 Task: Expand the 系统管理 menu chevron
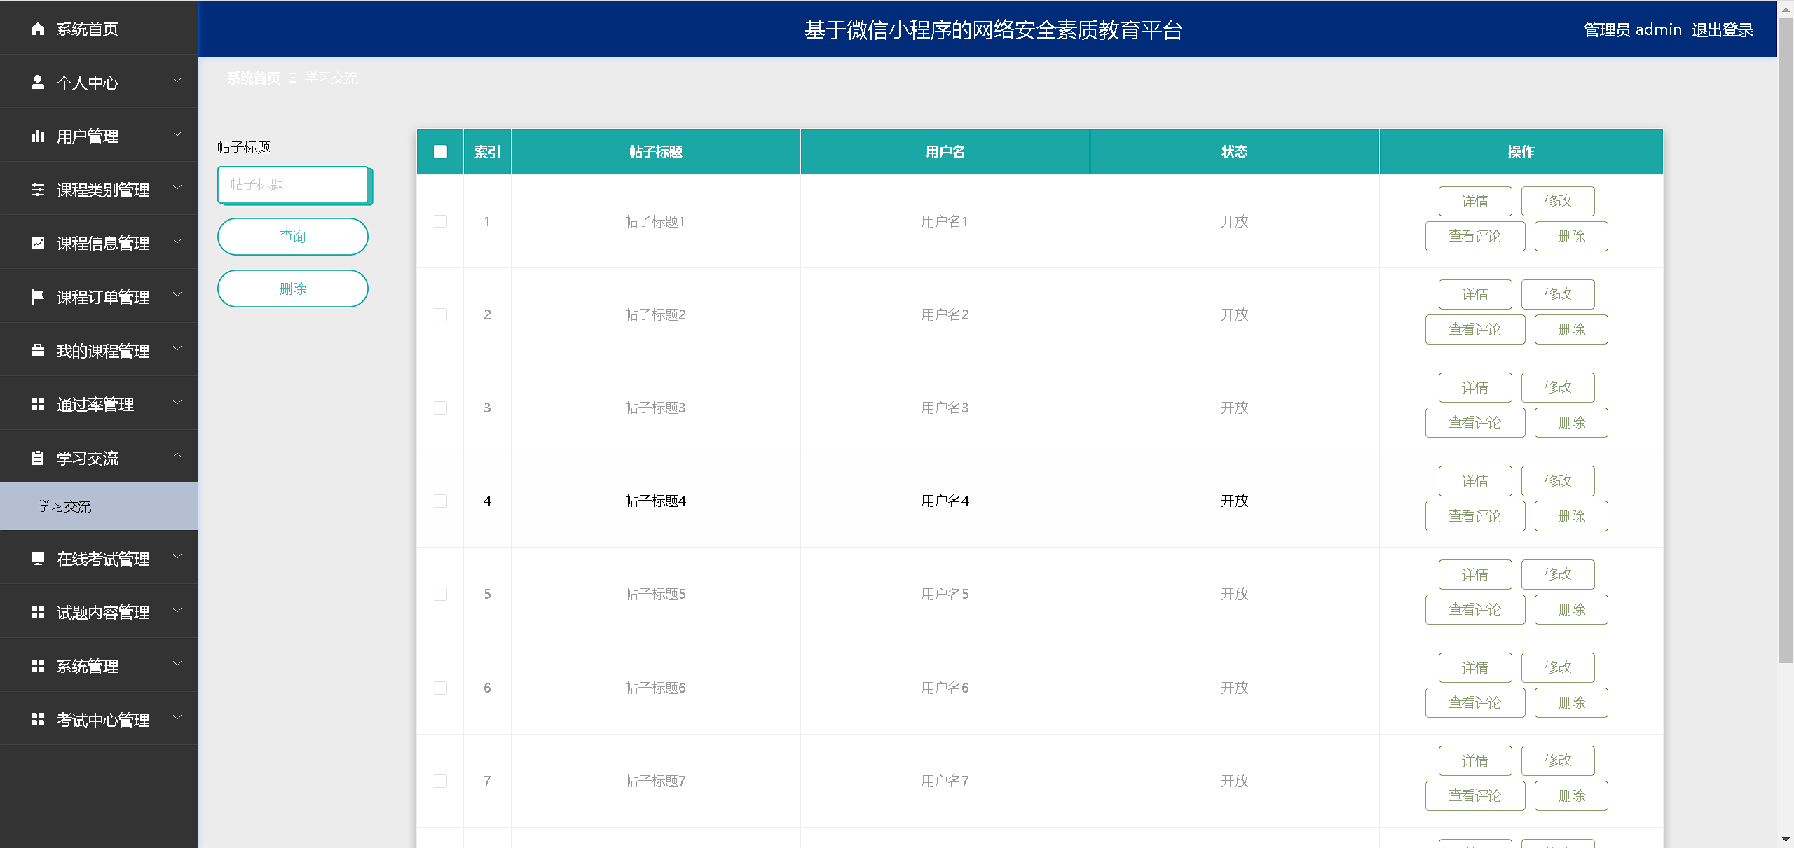pyautogui.click(x=177, y=664)
